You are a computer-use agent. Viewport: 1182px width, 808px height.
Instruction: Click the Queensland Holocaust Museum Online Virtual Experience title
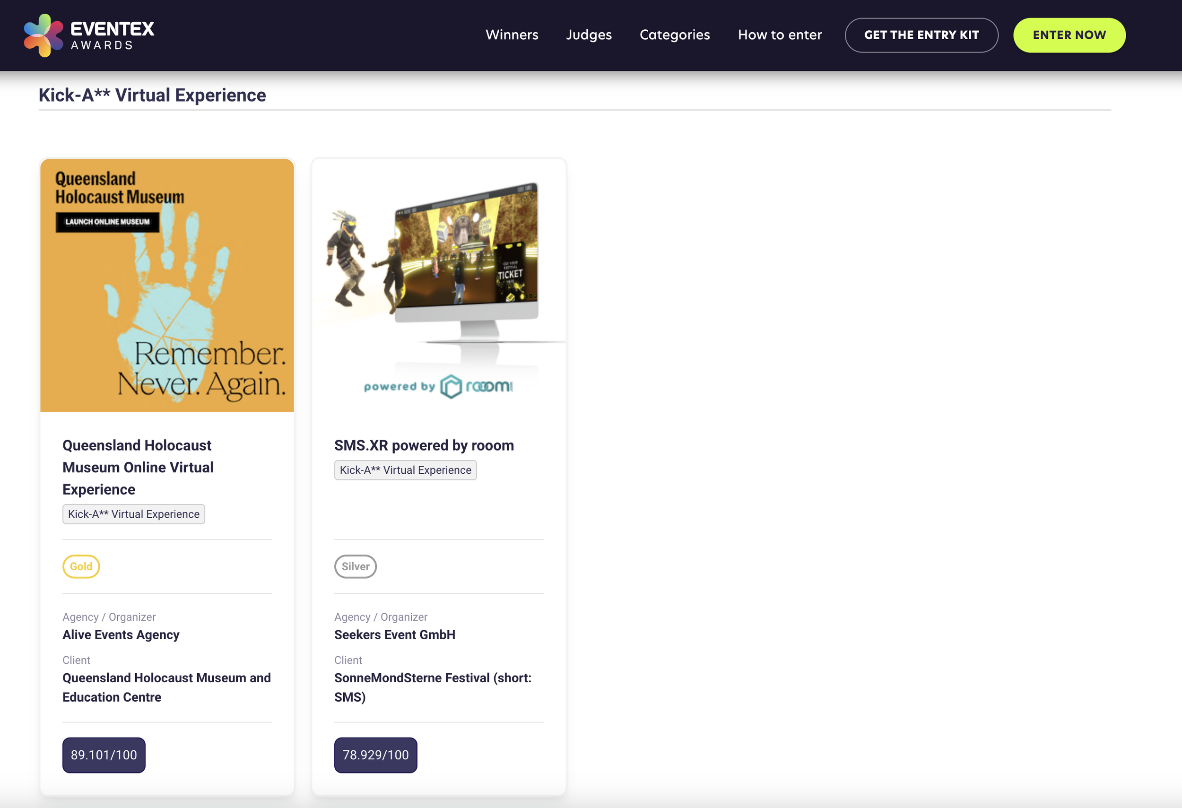(x=138, y=467)
